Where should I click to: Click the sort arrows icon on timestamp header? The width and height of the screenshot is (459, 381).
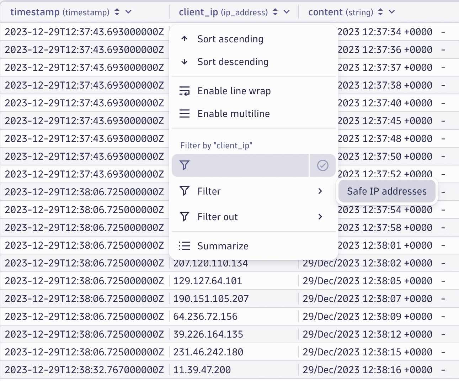point(117,11)
